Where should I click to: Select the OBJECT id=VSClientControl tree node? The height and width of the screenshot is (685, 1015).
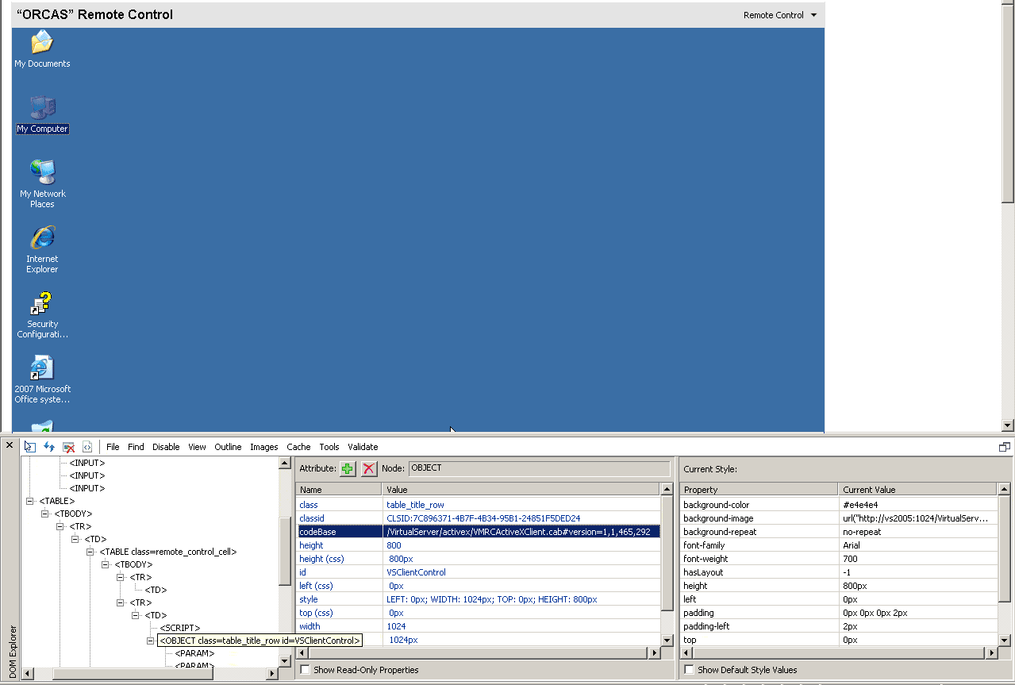[x=260, y=641]
